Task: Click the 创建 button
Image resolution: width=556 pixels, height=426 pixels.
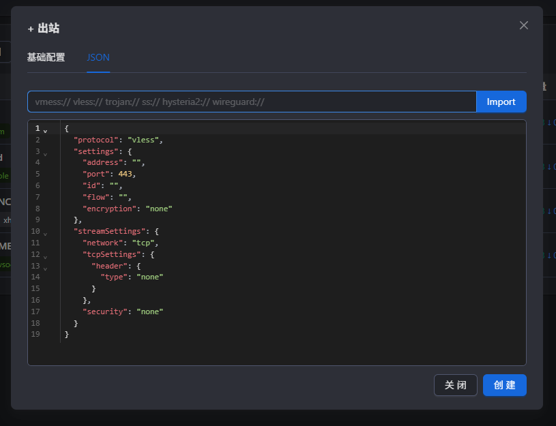Action: click(x=505, y=385)
